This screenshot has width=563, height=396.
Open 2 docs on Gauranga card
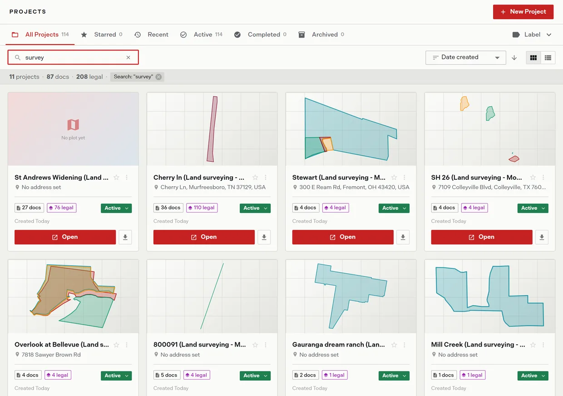(x=305, y=375)
